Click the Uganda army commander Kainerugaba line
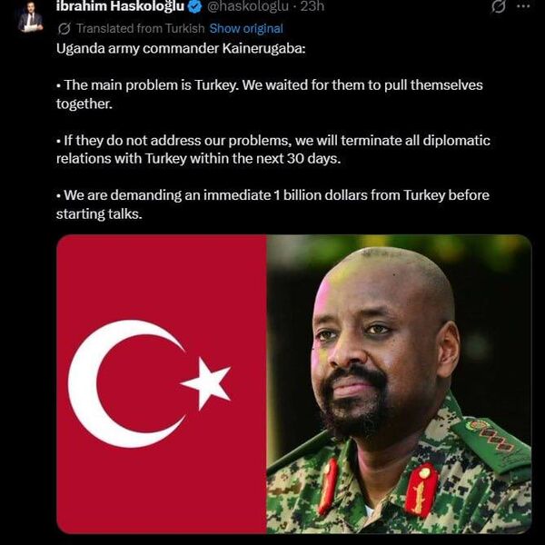Image resolution: width=545 pixels, height=545 pixels. 181,49
